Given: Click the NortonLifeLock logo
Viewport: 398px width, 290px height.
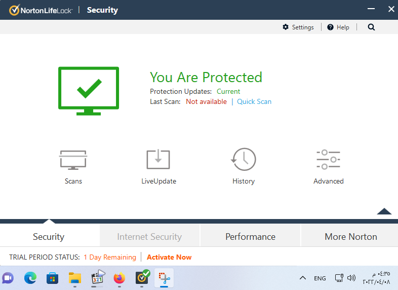Looking at the screenshot, I should click(41, 10).
